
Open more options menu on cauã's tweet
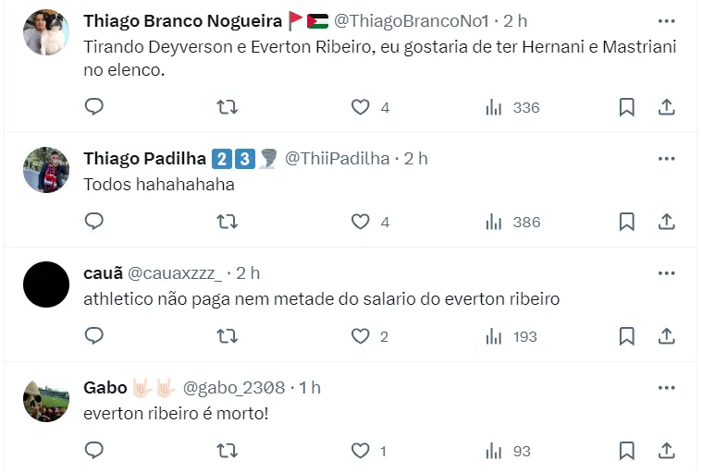point(666,273)
